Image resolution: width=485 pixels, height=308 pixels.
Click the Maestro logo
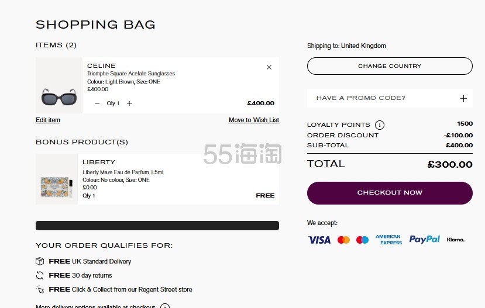362,240
